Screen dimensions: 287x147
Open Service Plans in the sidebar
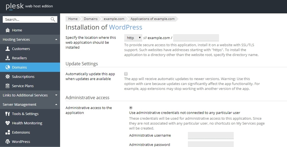30,86
